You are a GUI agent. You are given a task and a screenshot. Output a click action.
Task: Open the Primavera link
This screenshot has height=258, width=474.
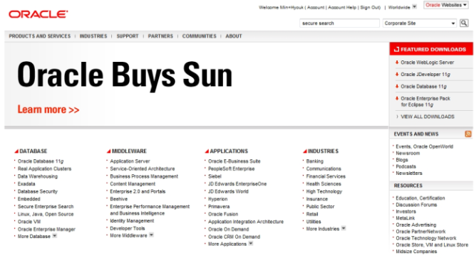(219, 206)
